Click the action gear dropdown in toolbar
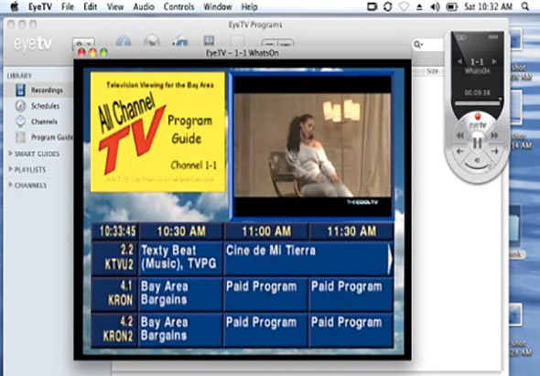Image resolution: width=540 pixels, height=376 pixels. click(x=83, y=43)
